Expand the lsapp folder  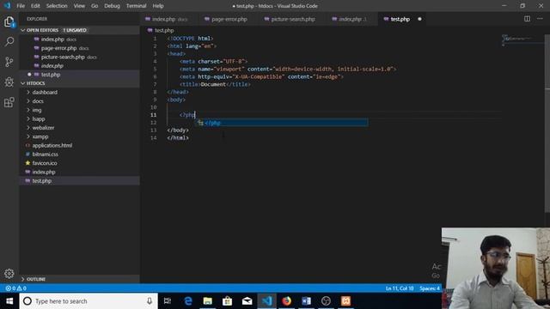[x=39, y=119]
